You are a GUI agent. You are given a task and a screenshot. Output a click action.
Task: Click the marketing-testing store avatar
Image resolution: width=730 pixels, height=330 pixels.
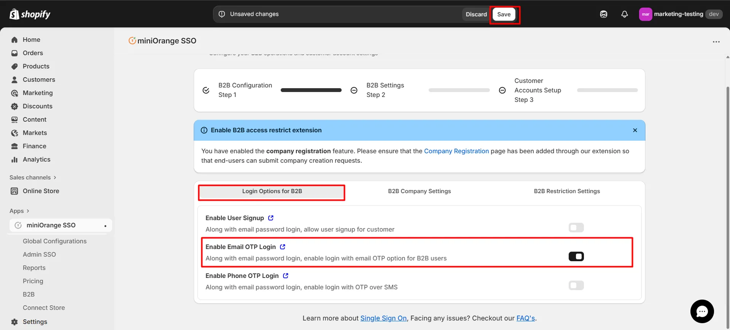click(x=646, y=14)
